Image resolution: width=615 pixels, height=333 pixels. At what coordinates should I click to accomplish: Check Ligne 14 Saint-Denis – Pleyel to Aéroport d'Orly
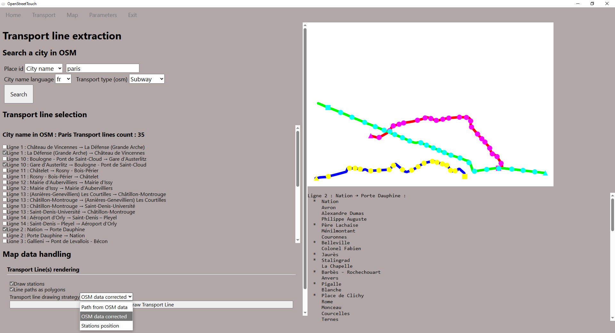click(5, 223)
